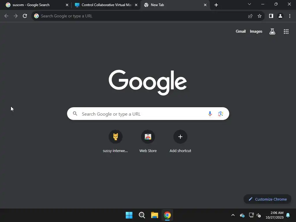Open the Gmail link

(x=241, y=31)
